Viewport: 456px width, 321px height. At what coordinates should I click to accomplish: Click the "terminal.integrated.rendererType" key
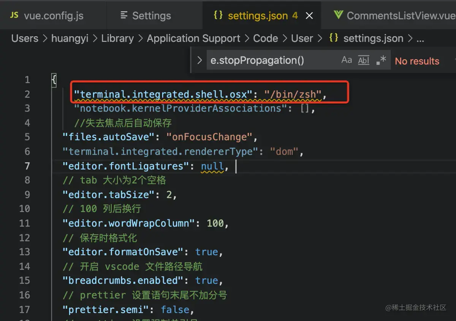click(x=160, y=152)
